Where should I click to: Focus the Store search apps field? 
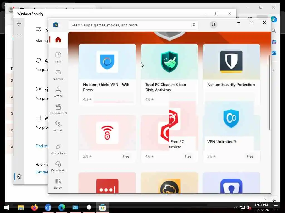coord(133,25)
